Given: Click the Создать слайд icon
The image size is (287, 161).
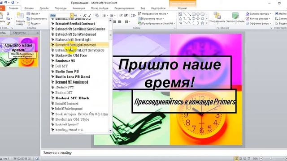Looking at the screenshot, I should point(20,16).
